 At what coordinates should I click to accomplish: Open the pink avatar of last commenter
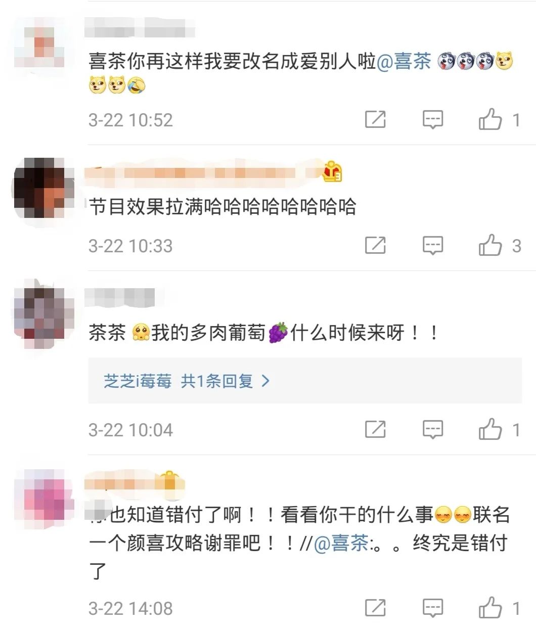43,499
